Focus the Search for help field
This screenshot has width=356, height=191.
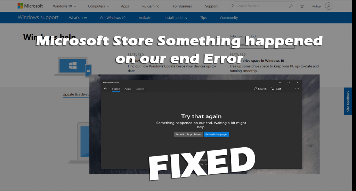point(261,6)
